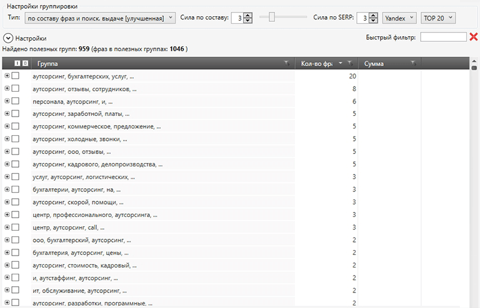Expand the 'центр, аутсорсинг, call' group row

coord(7,227)
